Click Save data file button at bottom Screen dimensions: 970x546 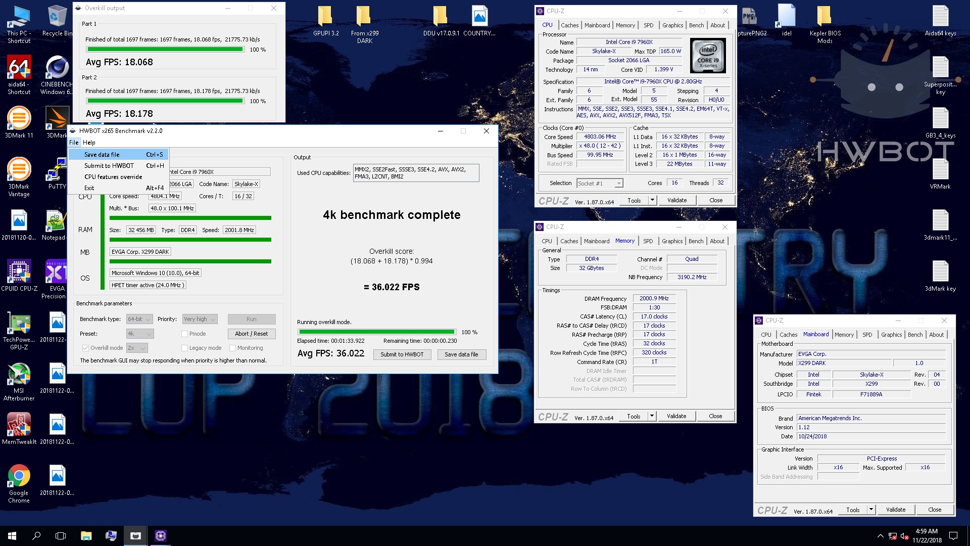click(x=461, y=354)
